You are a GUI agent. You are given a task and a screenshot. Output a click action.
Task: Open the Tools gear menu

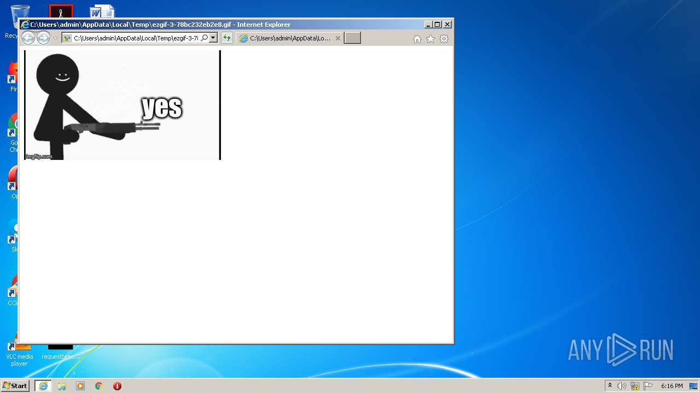(x=444, y=39)
